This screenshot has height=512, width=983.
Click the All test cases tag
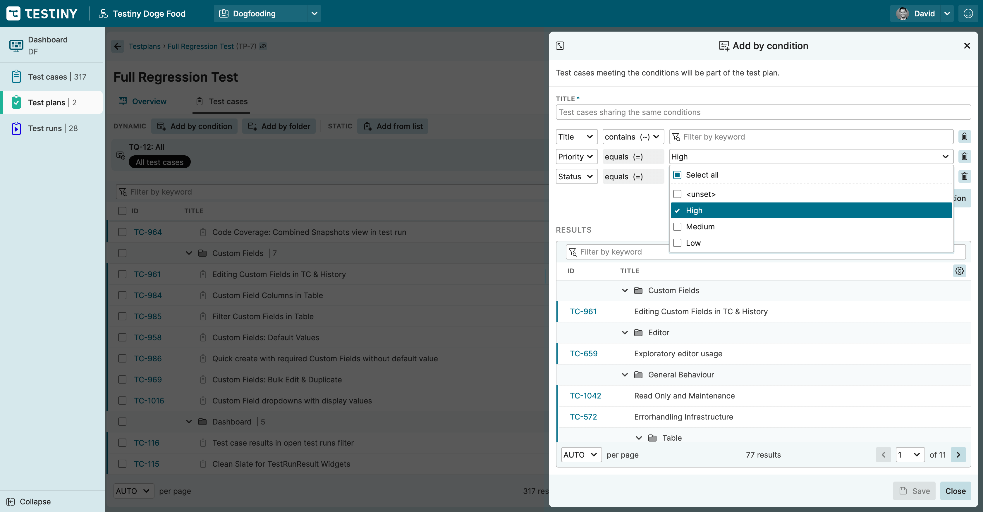click(159, 162)
